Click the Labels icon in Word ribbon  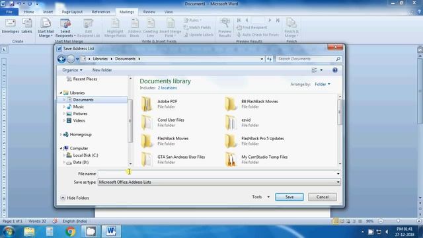click(x=26, y=26)
